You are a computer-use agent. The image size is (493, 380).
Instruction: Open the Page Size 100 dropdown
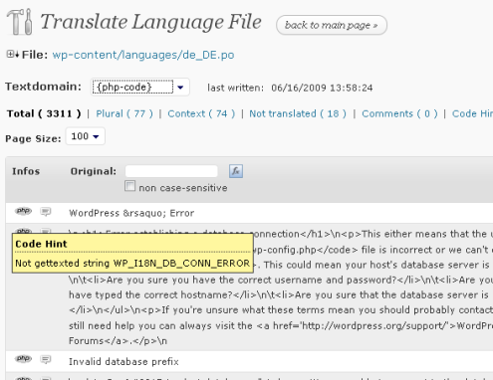coord(86,136)
